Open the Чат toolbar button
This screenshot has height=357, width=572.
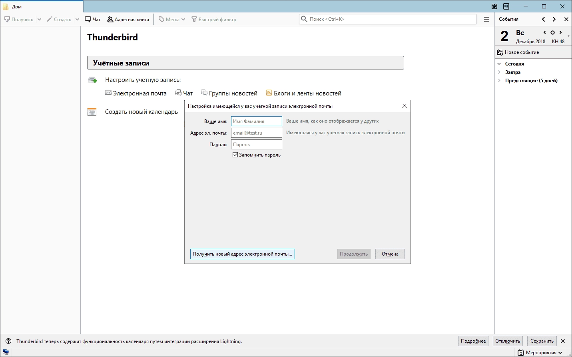click(93, 19)
